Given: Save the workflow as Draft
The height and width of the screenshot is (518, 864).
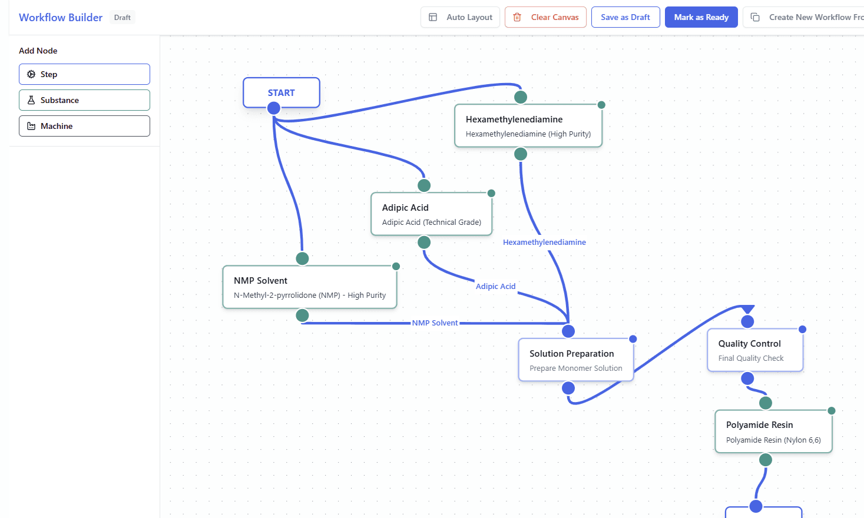Looking at the screenshot, I should (625, 17).
